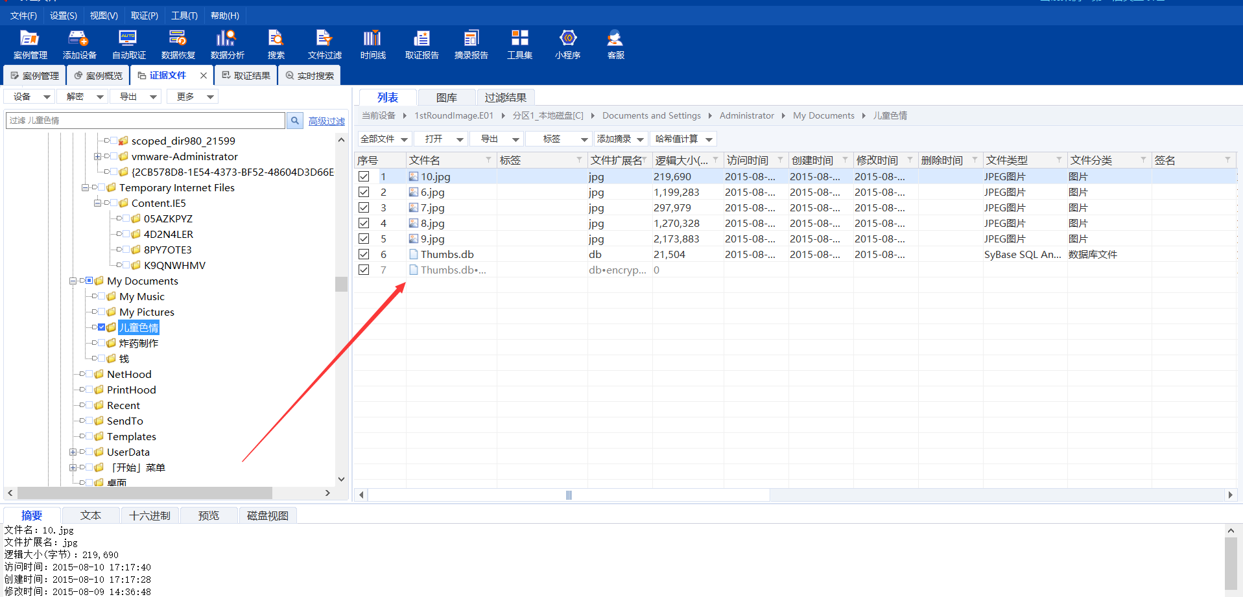Viewport: 1243px width, 597px height.
Task: Uncheck the checkbox for 10.jpg row
Action: coord(364,176)
